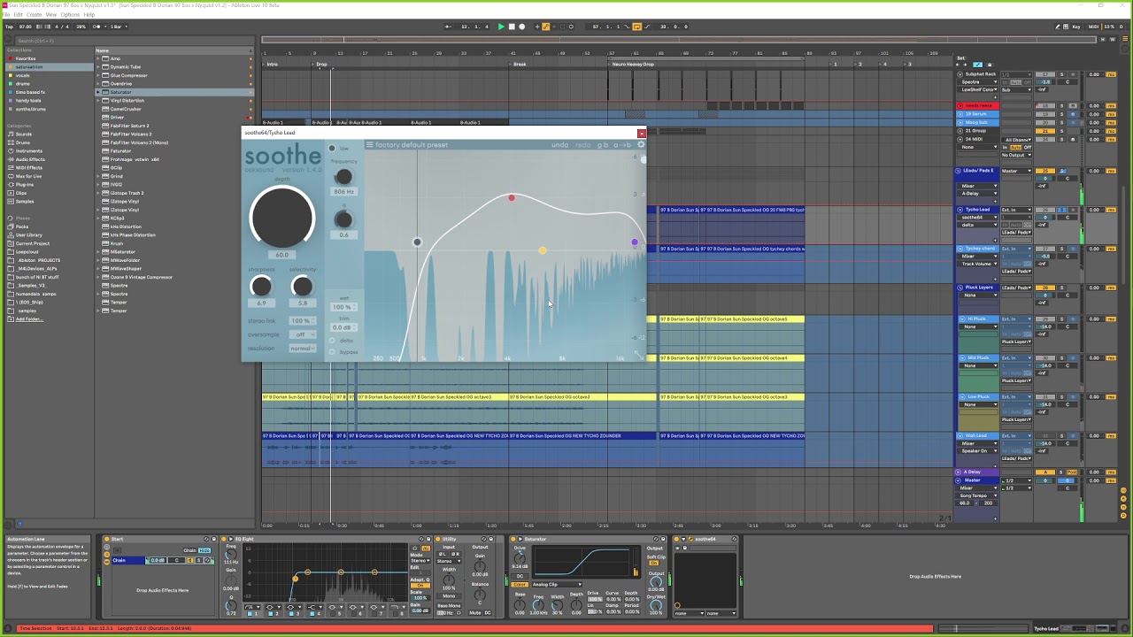Click the Tap tempo button
The image size is (1133, 637).
(x=9, y=27)
